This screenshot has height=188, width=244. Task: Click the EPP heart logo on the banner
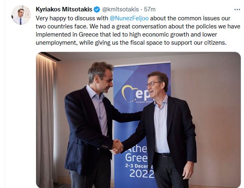129,93
